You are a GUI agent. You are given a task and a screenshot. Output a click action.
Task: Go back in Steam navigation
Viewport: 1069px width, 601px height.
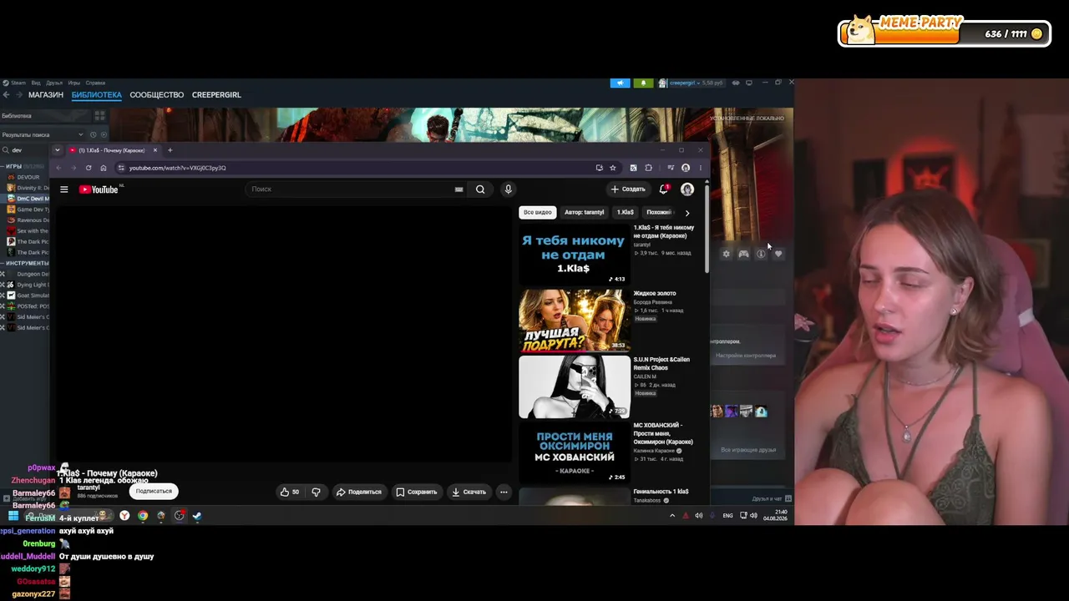(x=6, y=95)
